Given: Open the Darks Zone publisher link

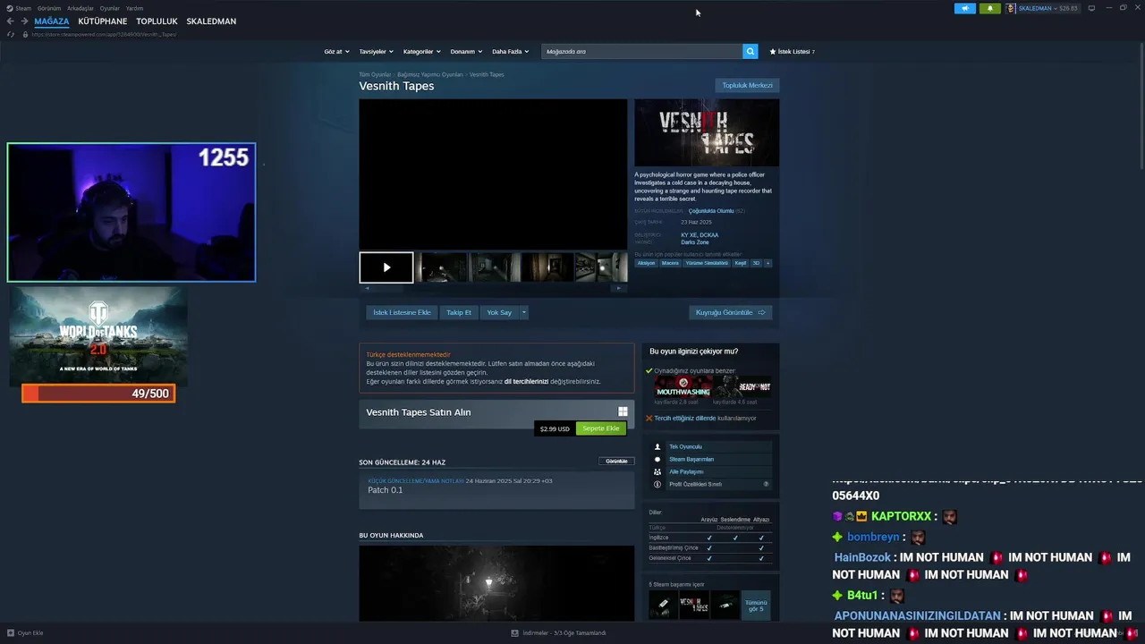Looking at the screenshot, I should click(x=695, y=242).
